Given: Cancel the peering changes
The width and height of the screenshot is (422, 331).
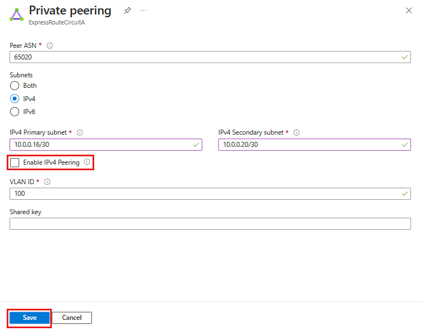Looking at the screenshot, I should (72, 318).
